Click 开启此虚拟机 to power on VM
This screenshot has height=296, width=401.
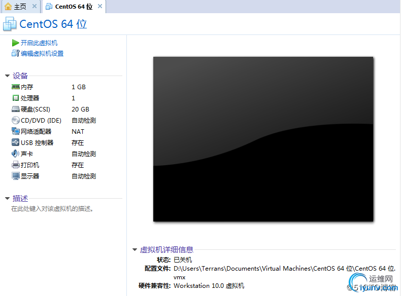click(x=39, y=43)
